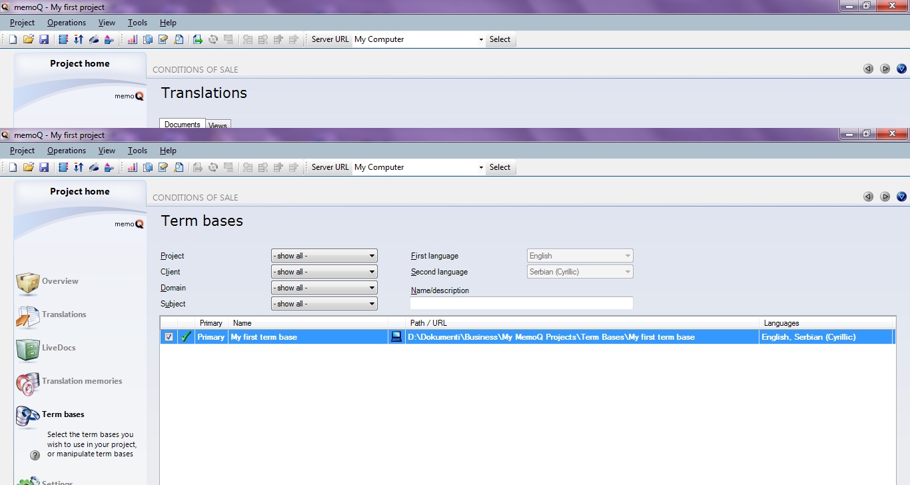
Task: Click the Name/description input field
Action: tap(522, 304)
